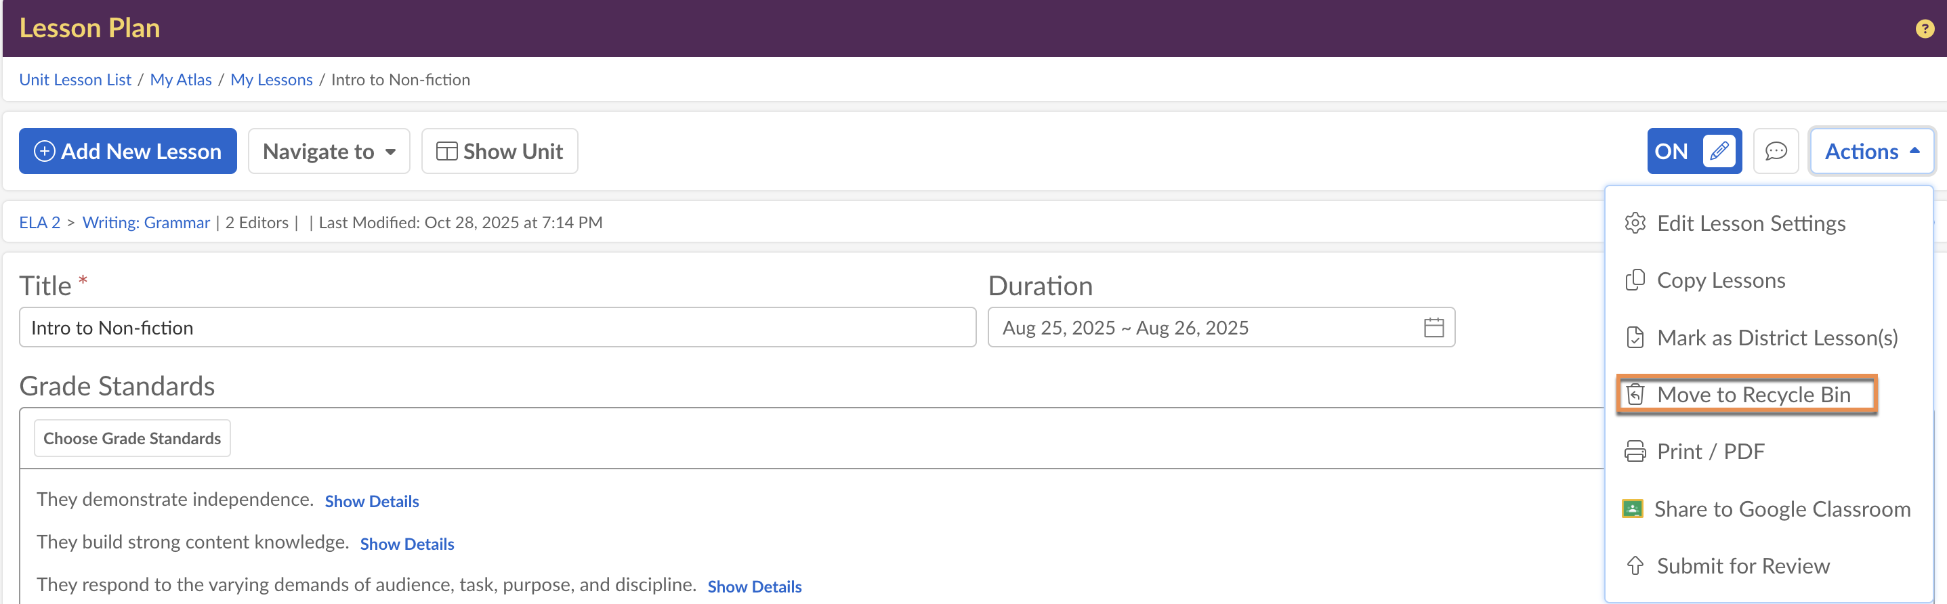Screen dimensions: 1947x604
Task: Click the calendar icon in Duration field
Action: point(1433,328)
